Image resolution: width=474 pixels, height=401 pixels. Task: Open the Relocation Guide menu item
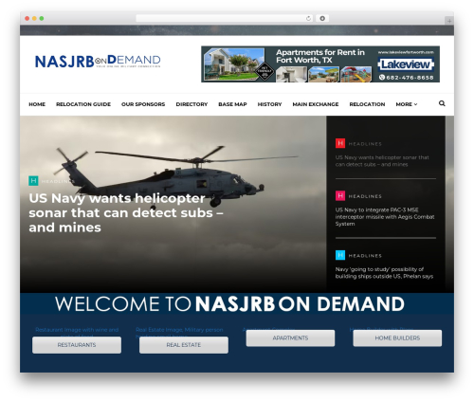coord(83,104)
